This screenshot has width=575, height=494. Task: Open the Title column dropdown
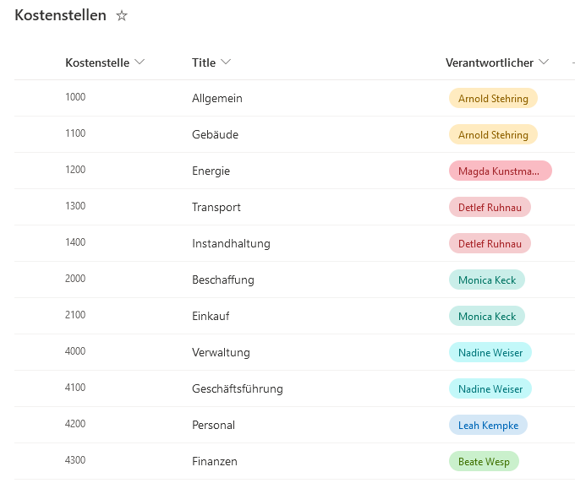(x=226, y=62)
